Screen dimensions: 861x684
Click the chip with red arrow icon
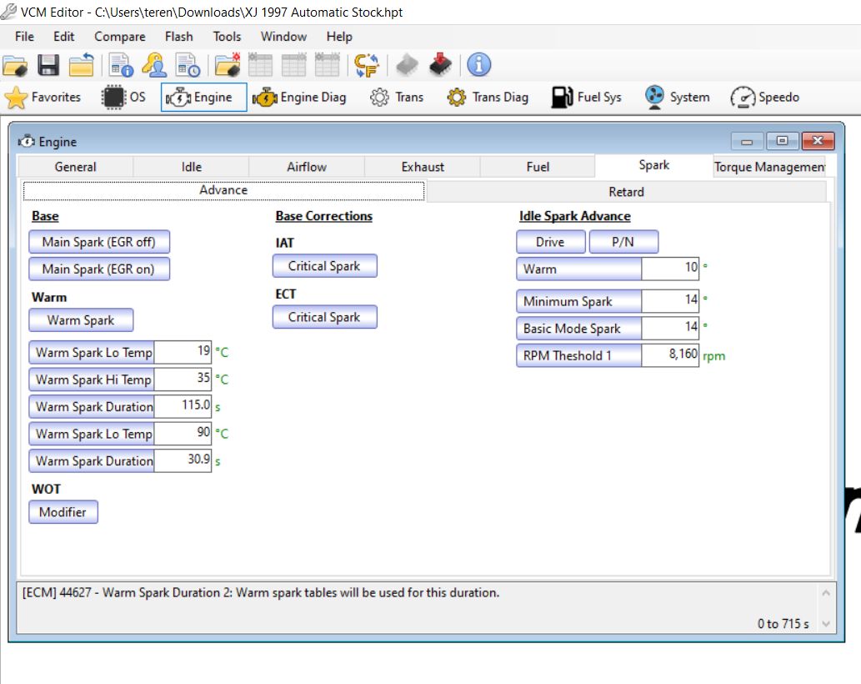441,65
